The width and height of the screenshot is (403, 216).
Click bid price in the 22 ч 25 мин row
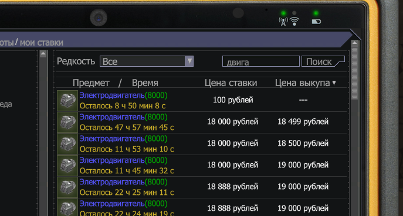[x=233, y=187]
